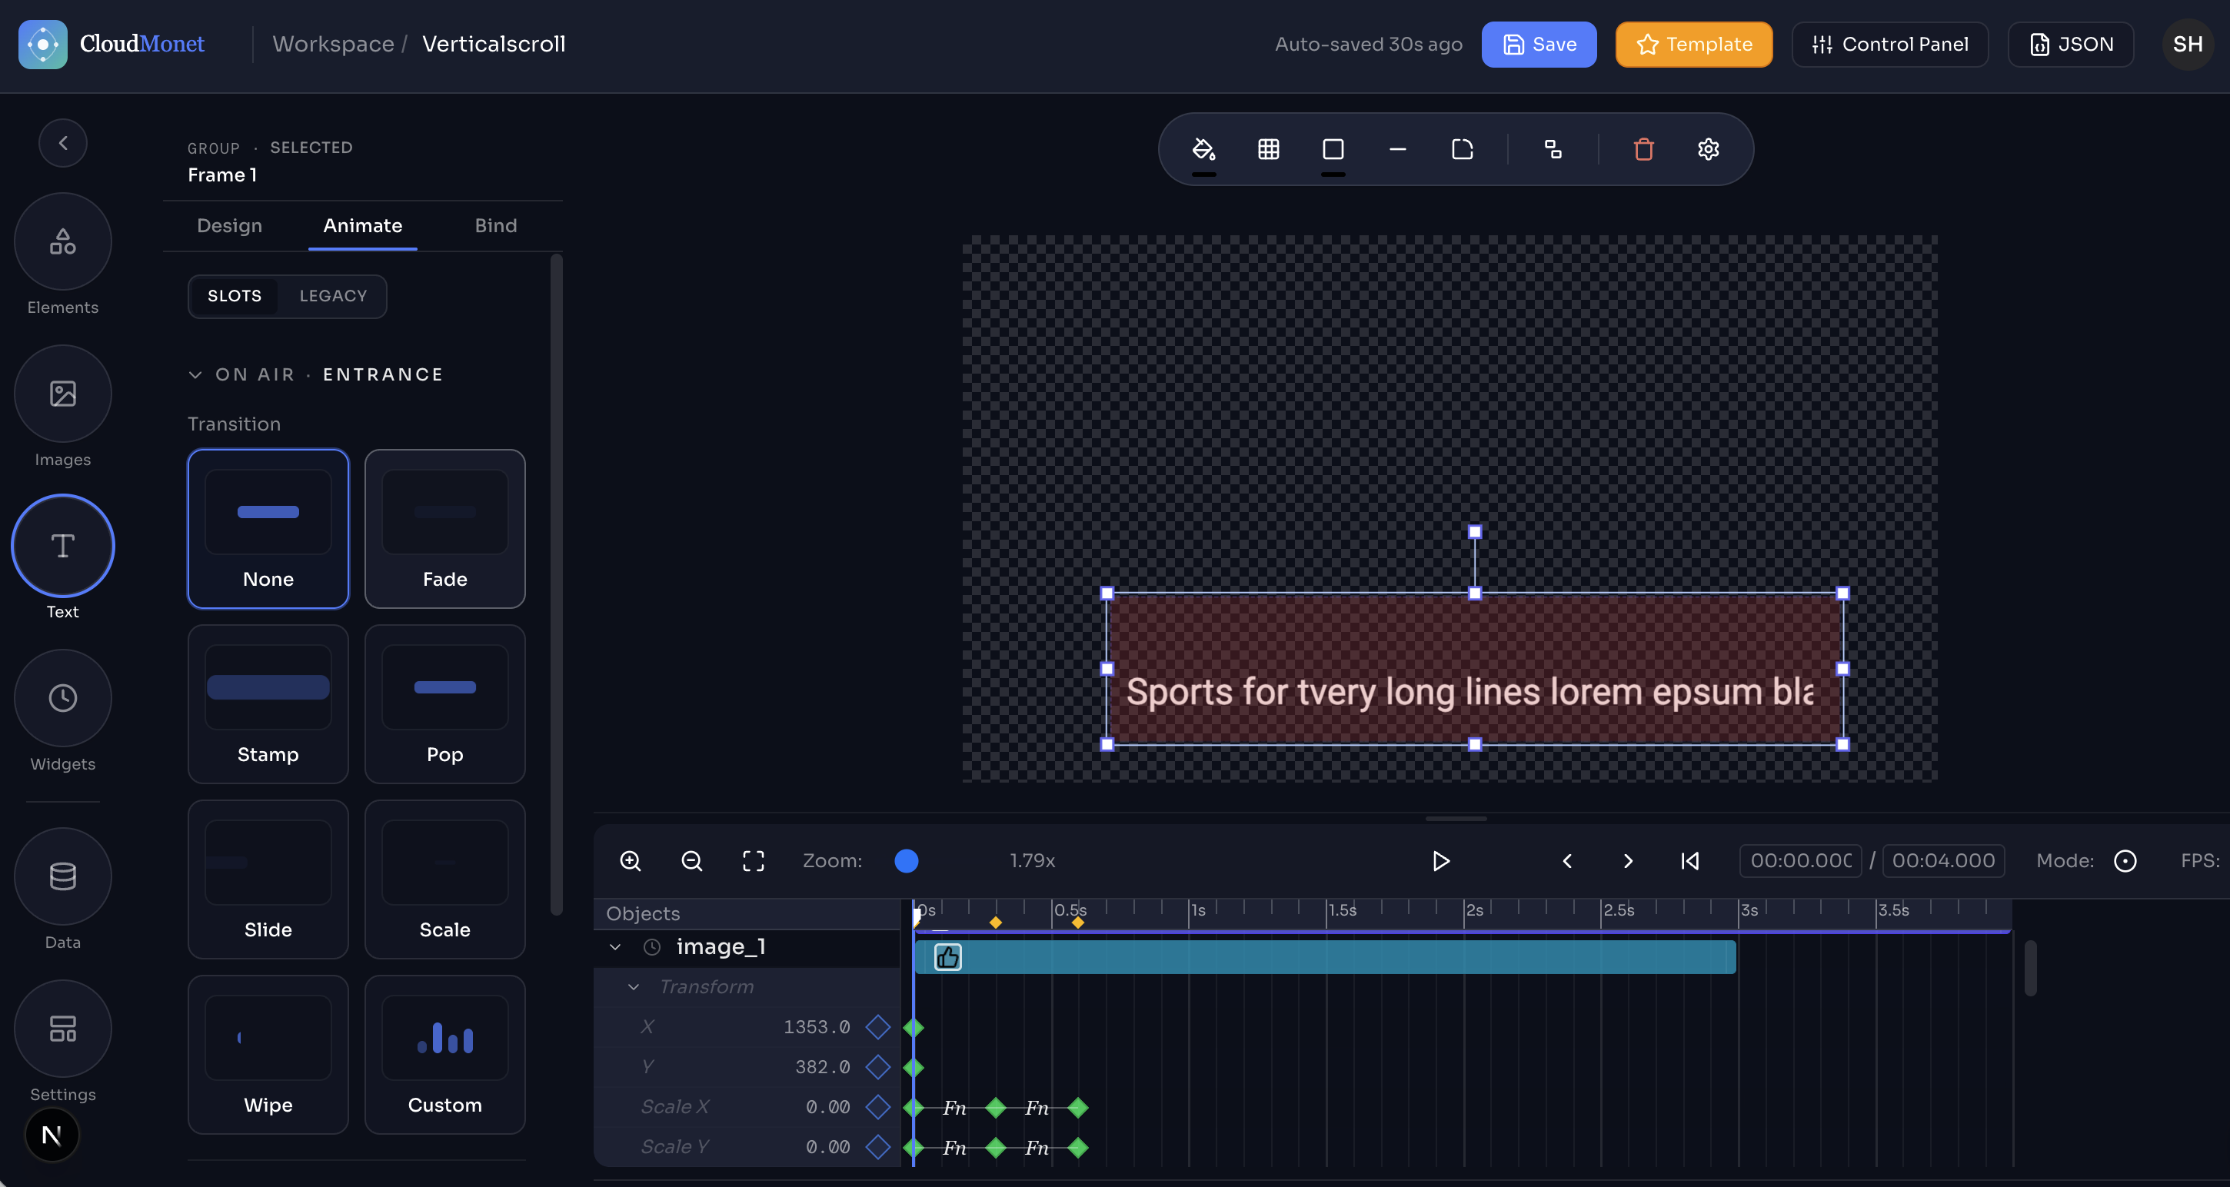Jump to timeline start
The height and width of the screenshot is (1187, 2230).
pos(1690,860)
